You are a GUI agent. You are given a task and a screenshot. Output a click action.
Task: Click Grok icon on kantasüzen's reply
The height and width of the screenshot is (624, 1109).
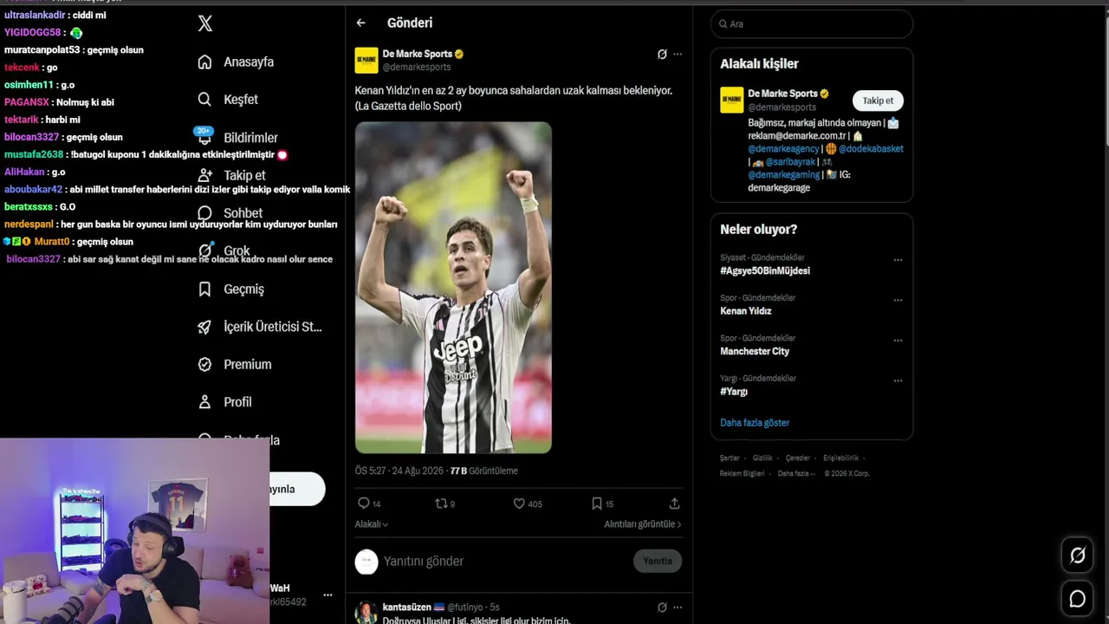point(662,608)
